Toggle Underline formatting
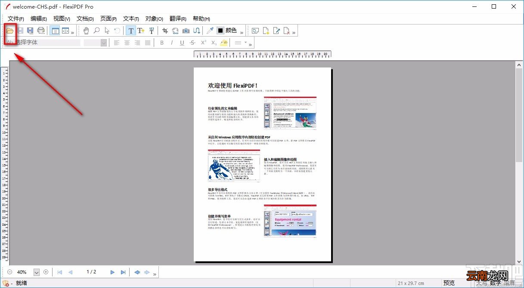Screen dimensions: 524x288 pyautogui.click(x=182, y=43)
